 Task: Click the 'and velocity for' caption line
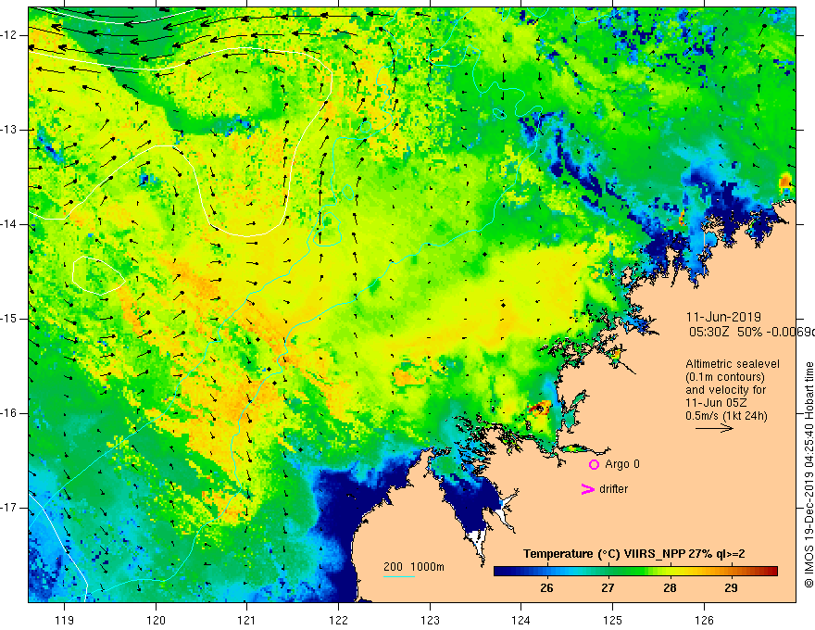click(x=725, y=390)
